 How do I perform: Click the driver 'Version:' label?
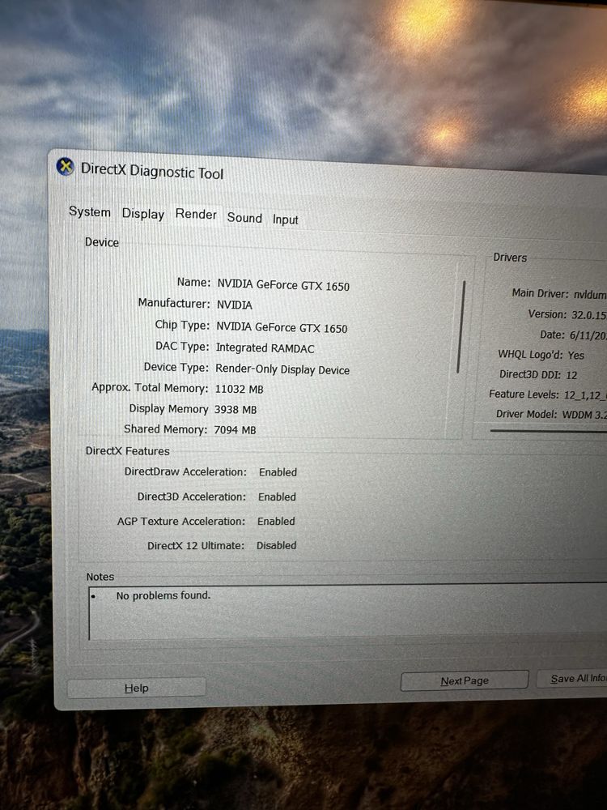click(x=547, y=314)
